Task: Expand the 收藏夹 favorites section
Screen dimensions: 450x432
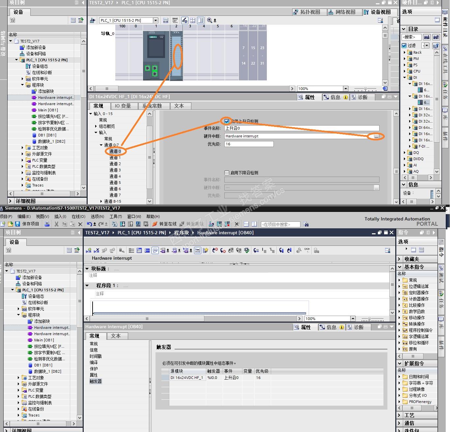Action: tap(400, 259)
